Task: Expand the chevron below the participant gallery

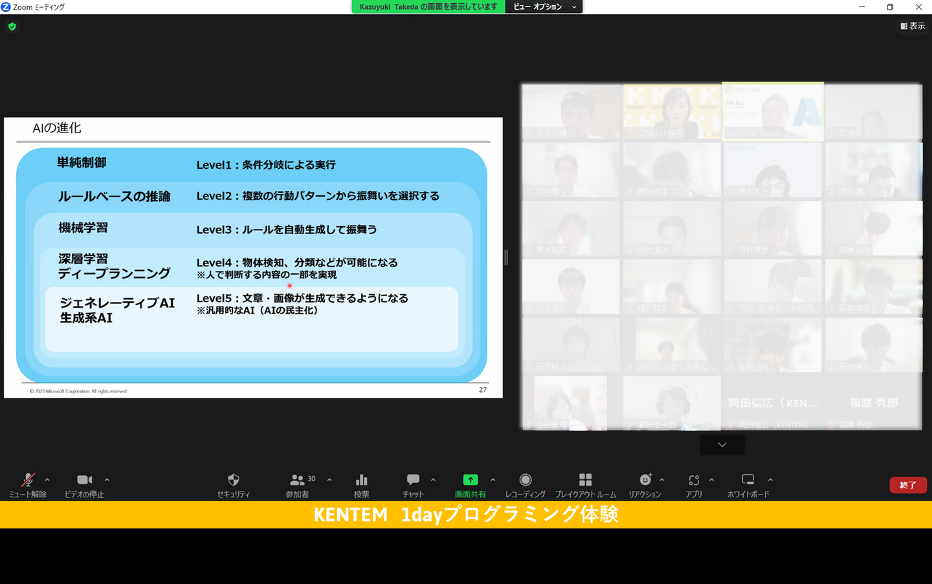Action: tap(722, 445)
